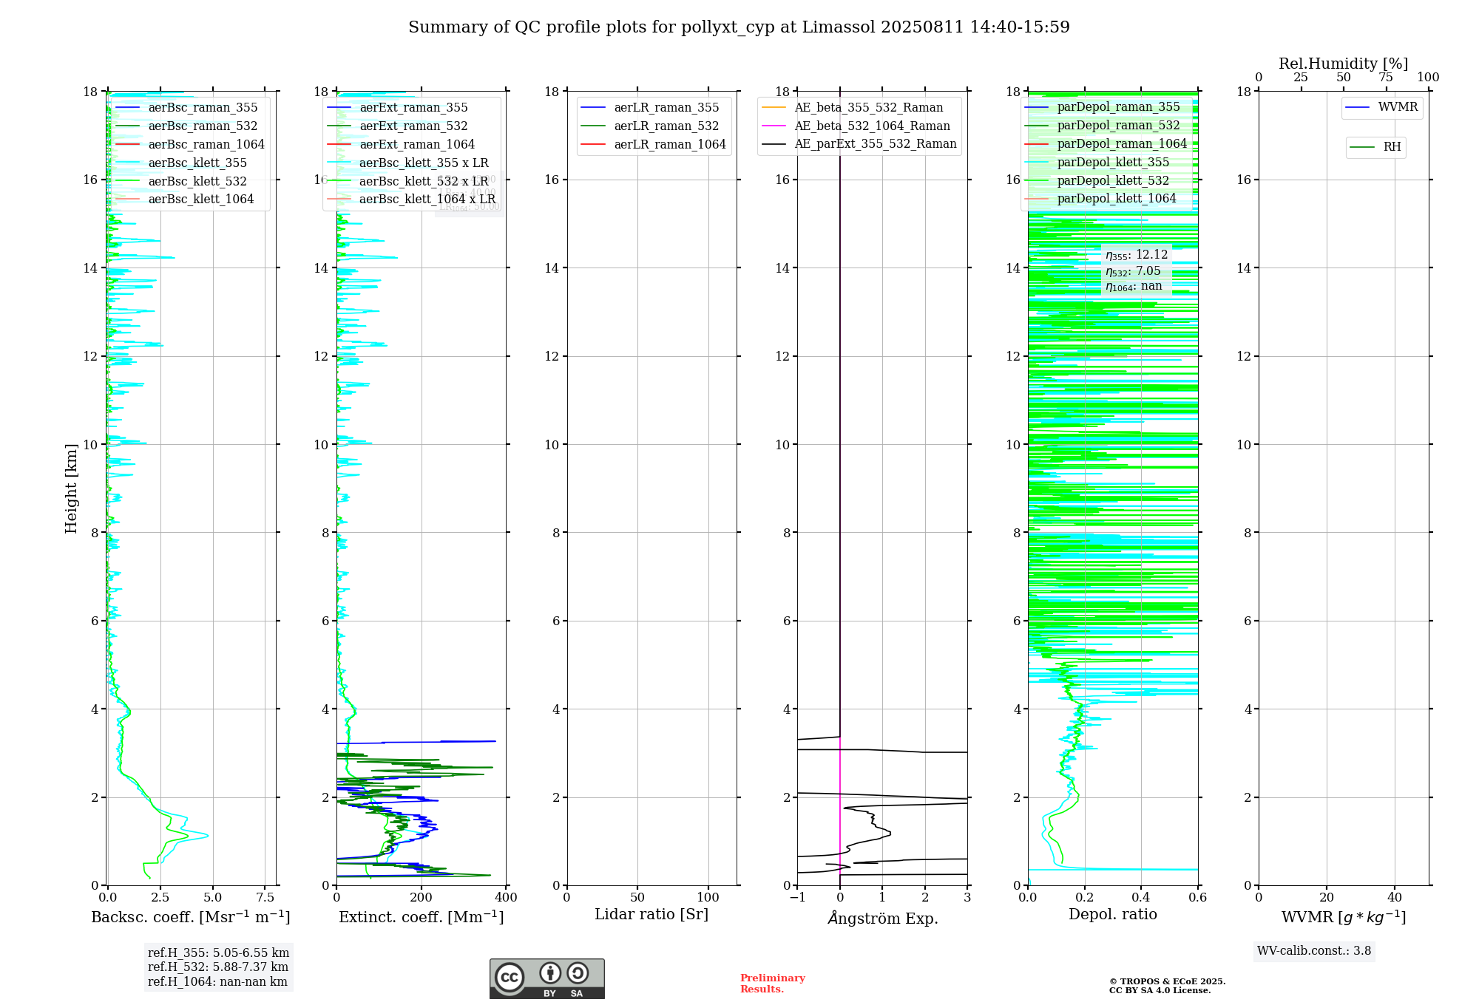This screenshot has width=1479, height=1005.
Task: Click the AE_parExt_355_532_Raman legend entry
Action: pyautogui.click(x=859, y=144)
